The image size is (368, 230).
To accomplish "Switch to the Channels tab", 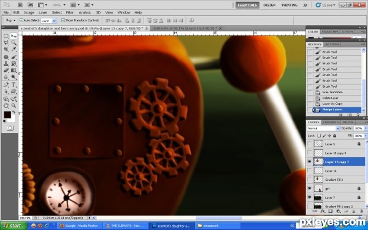I will 331,122.
